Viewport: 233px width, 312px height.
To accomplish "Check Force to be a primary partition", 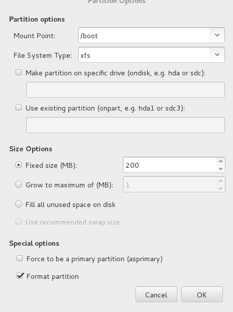I will [20, 258].
